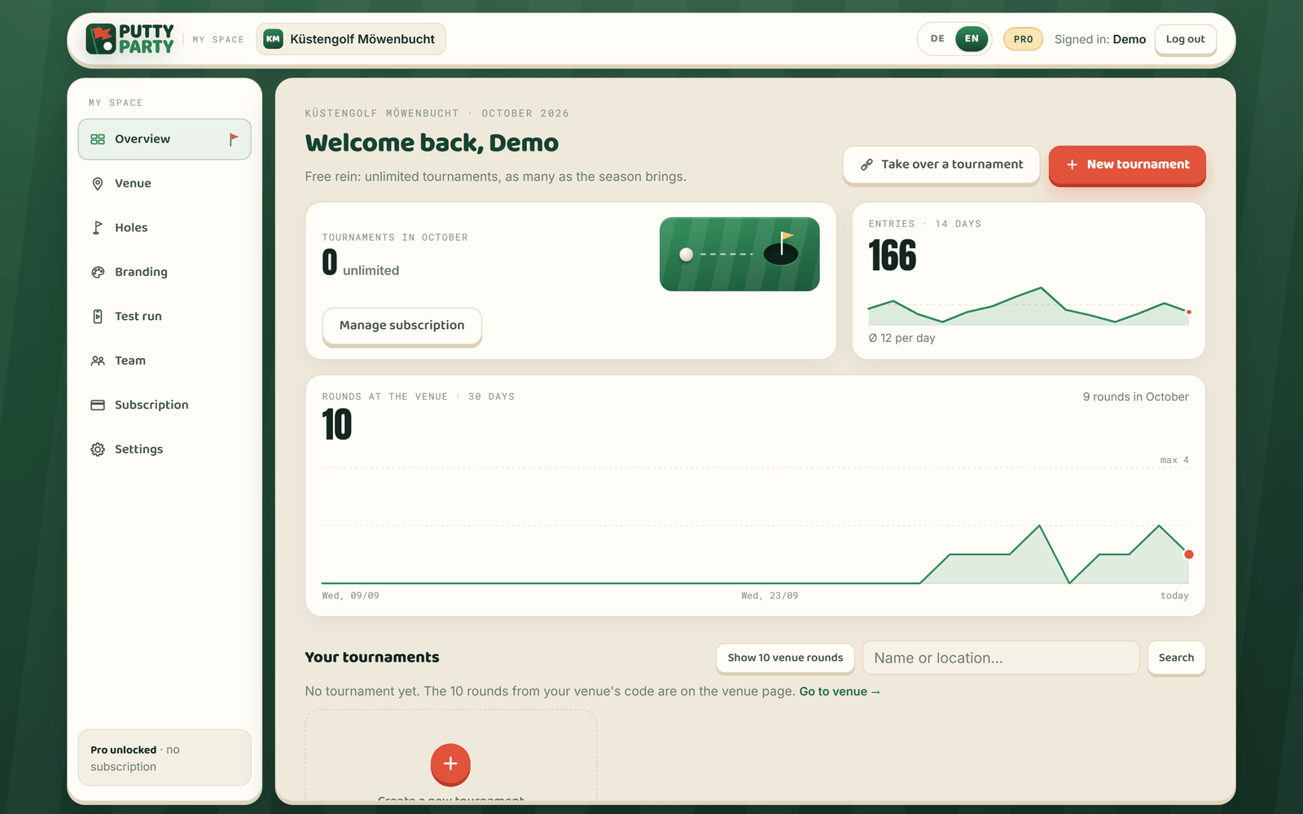Click the '9 rounds in October' text
The image size is (1303, 814).
(1135, 397)
